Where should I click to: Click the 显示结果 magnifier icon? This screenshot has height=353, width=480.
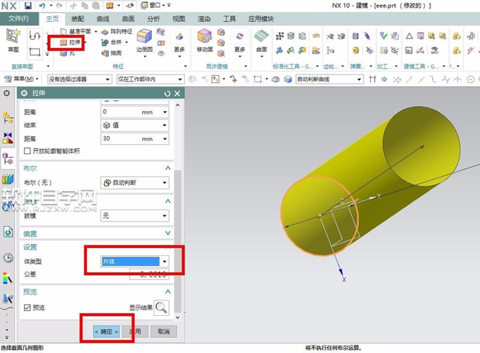pyautogui.click(x=160, y=308)
